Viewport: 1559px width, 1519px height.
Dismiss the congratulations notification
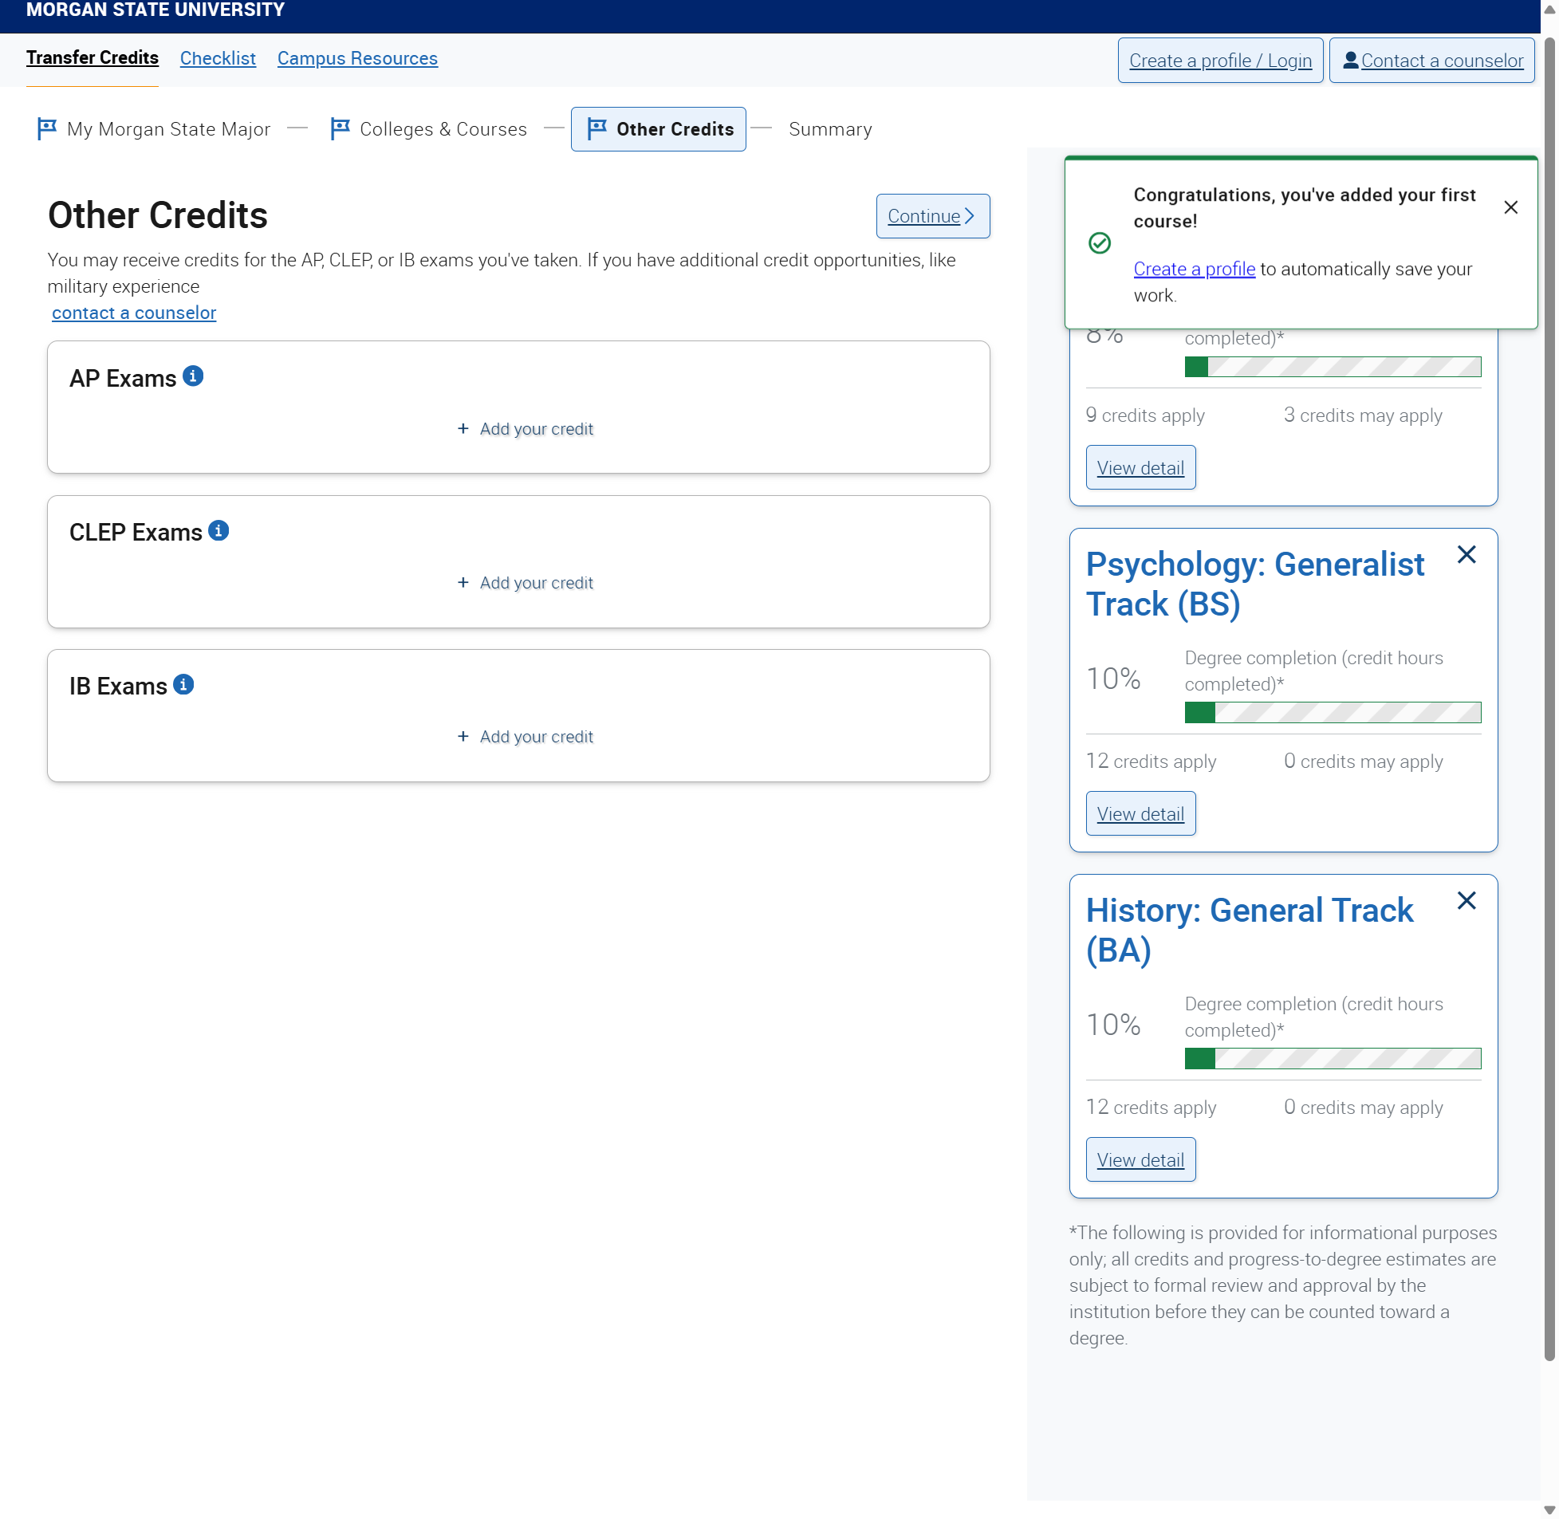click(1510, 207)
